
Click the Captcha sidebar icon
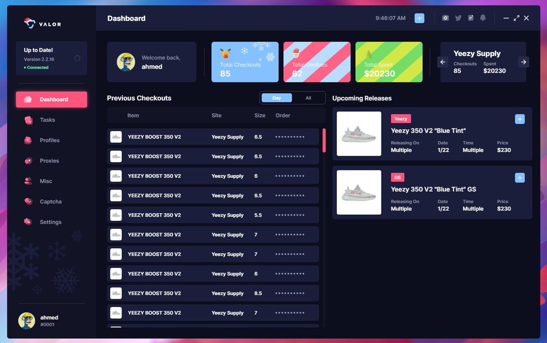click(28, 201)
